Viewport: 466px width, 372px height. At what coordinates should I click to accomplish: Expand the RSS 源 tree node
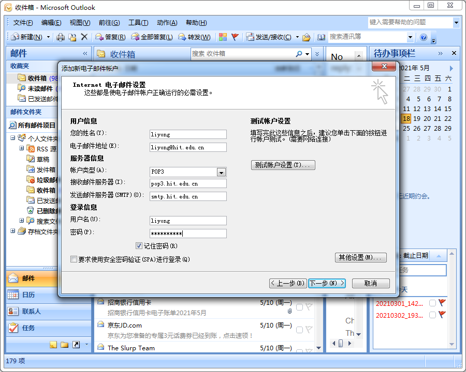(x=21, y=148)
